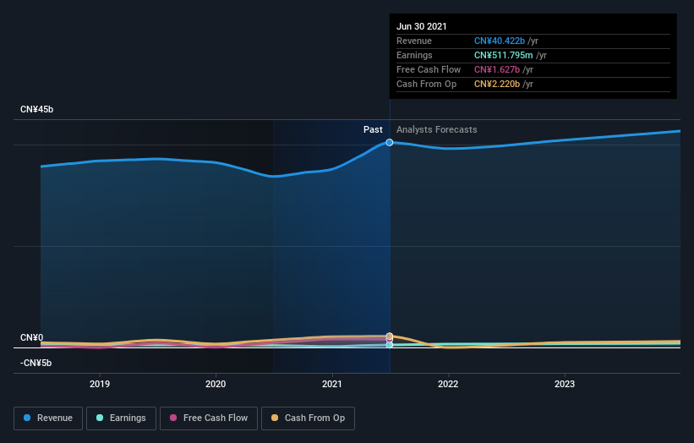694x443 pixels.
Task: Click the 2019 x-axis label
Action: click(x=100, y=384)
